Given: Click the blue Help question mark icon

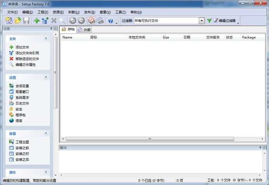Looking at the screenshot, I should click(111, 21).
